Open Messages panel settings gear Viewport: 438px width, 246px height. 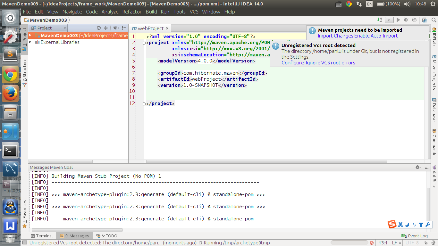418,167
